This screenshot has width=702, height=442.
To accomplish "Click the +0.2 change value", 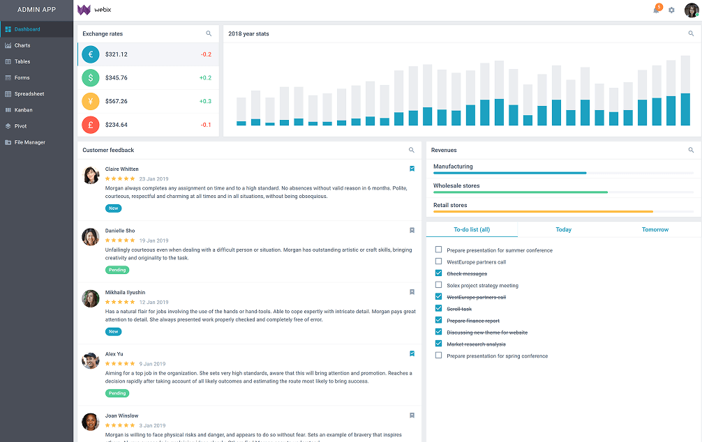I will click(205, 78).
